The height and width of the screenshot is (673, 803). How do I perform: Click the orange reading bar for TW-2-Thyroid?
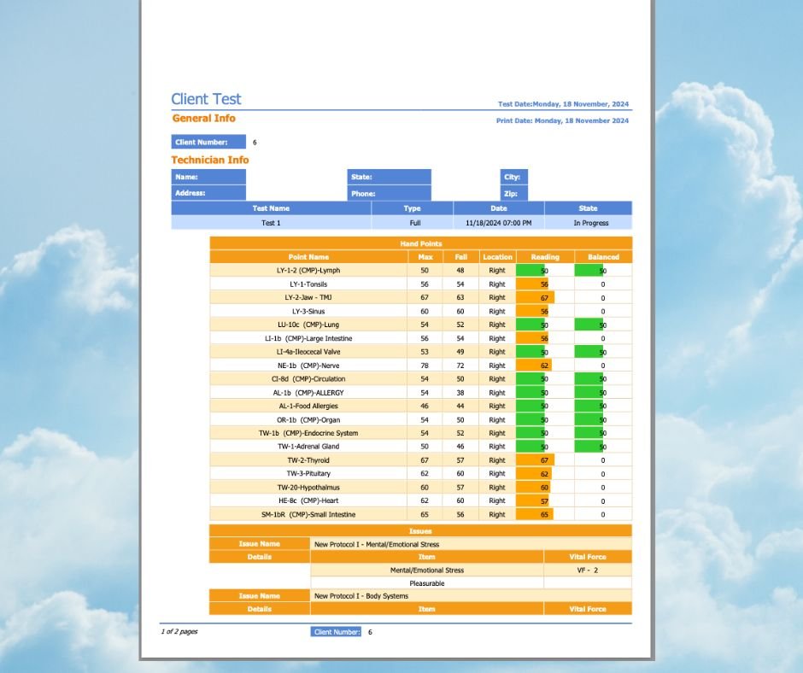(x=536, y=460)
